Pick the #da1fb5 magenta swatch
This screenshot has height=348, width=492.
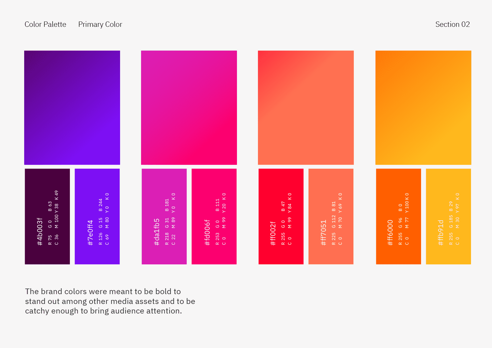(x=164, y=216)
